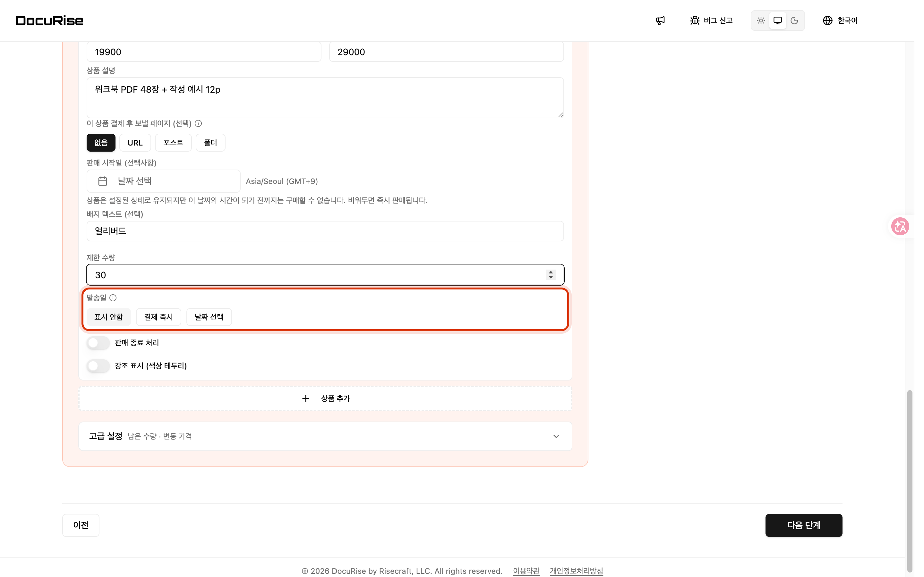Click 버그 신고 text link
The height and width of the screenshot is (577, 924).
[x=718, y=21]
